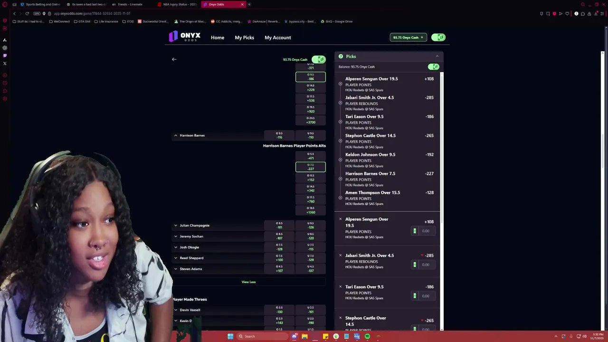The height and width of the screenshot is (342, 608).
Task: Select Harrison Barnes Over 11.5 +152 alt
Action: tap(311, 178)
